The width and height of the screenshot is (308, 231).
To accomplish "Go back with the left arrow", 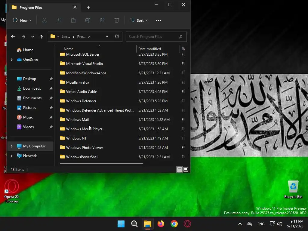I will (x=13, y=37).
